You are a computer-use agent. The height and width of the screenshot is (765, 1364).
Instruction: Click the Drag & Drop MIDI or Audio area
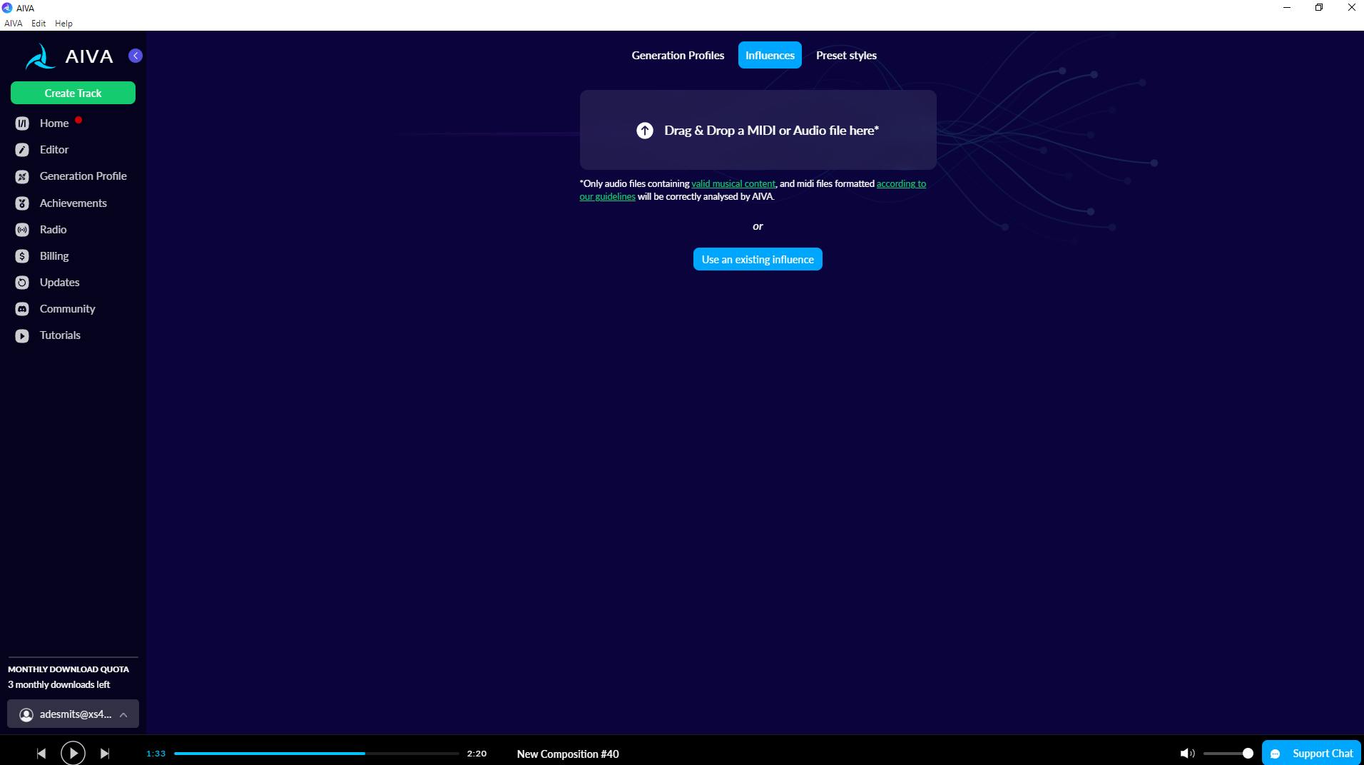(x=758, y=130)
